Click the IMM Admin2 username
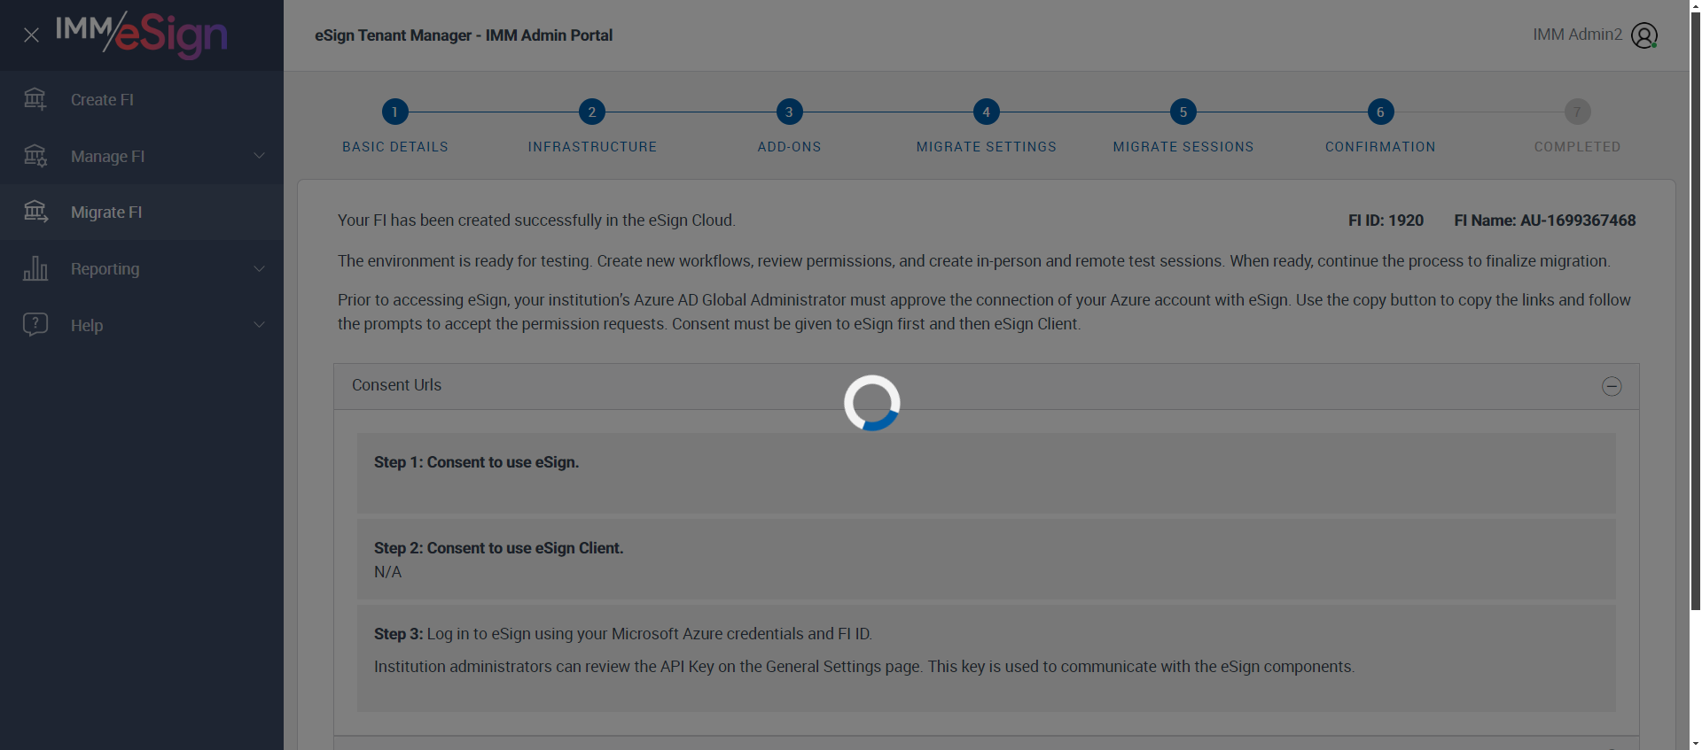This screenshot has height=750, width=1702. point(1578,35)
